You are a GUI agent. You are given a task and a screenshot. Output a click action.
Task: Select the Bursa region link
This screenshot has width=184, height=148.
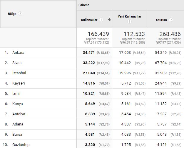17,135
